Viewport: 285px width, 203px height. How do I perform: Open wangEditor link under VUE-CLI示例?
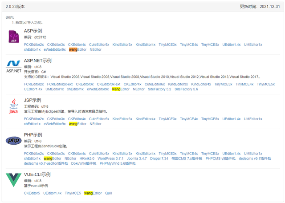[x=93, y=193]
